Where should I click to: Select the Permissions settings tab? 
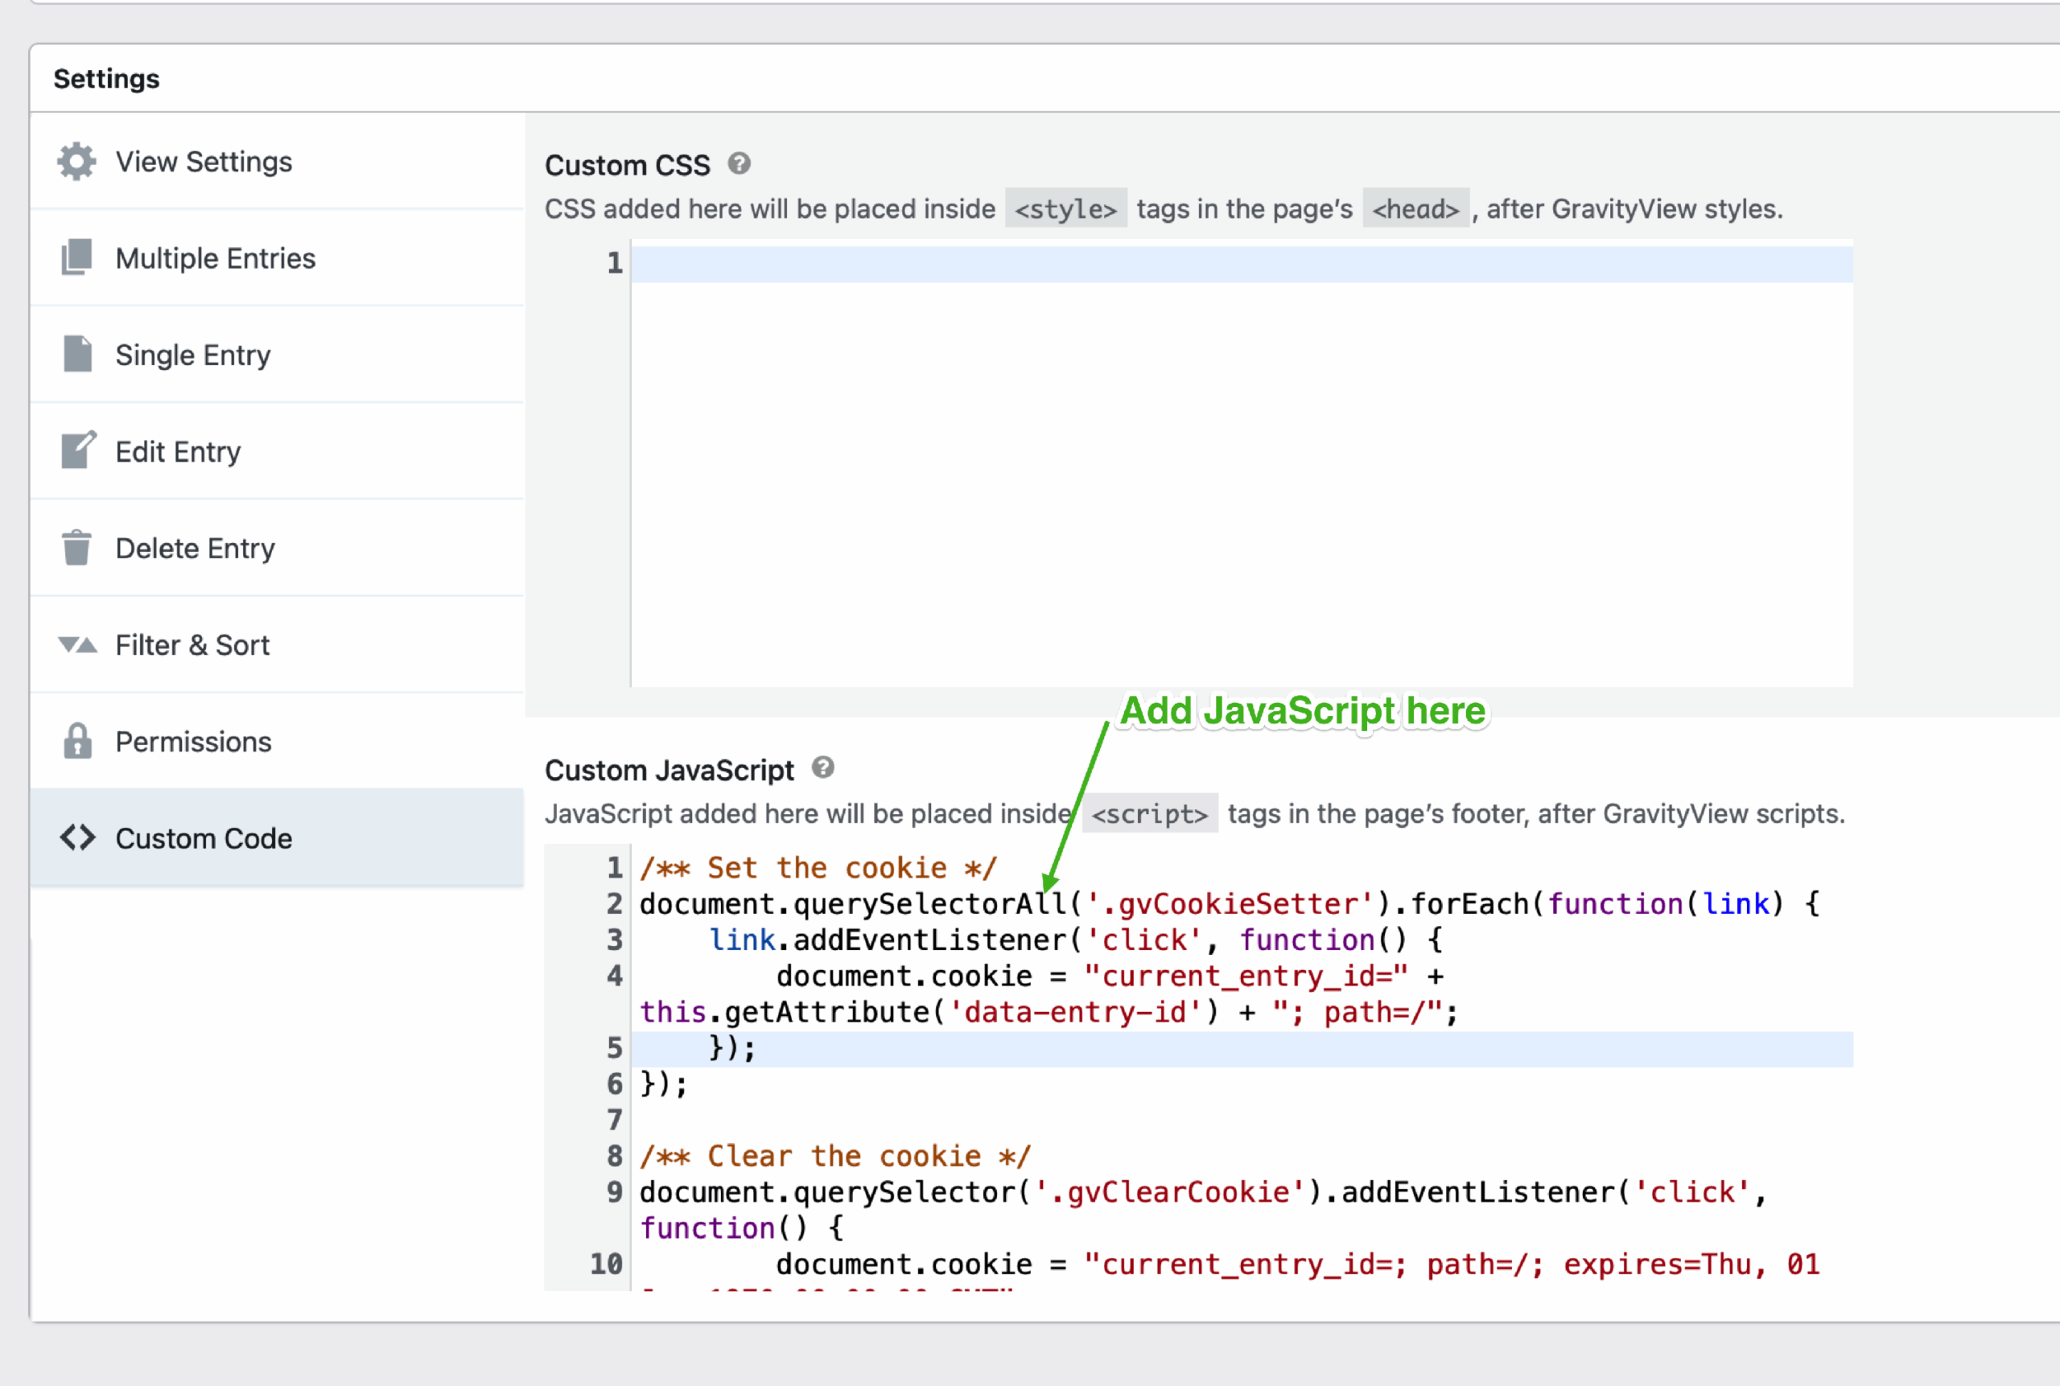pyautogui.click(x=193, y=742)
